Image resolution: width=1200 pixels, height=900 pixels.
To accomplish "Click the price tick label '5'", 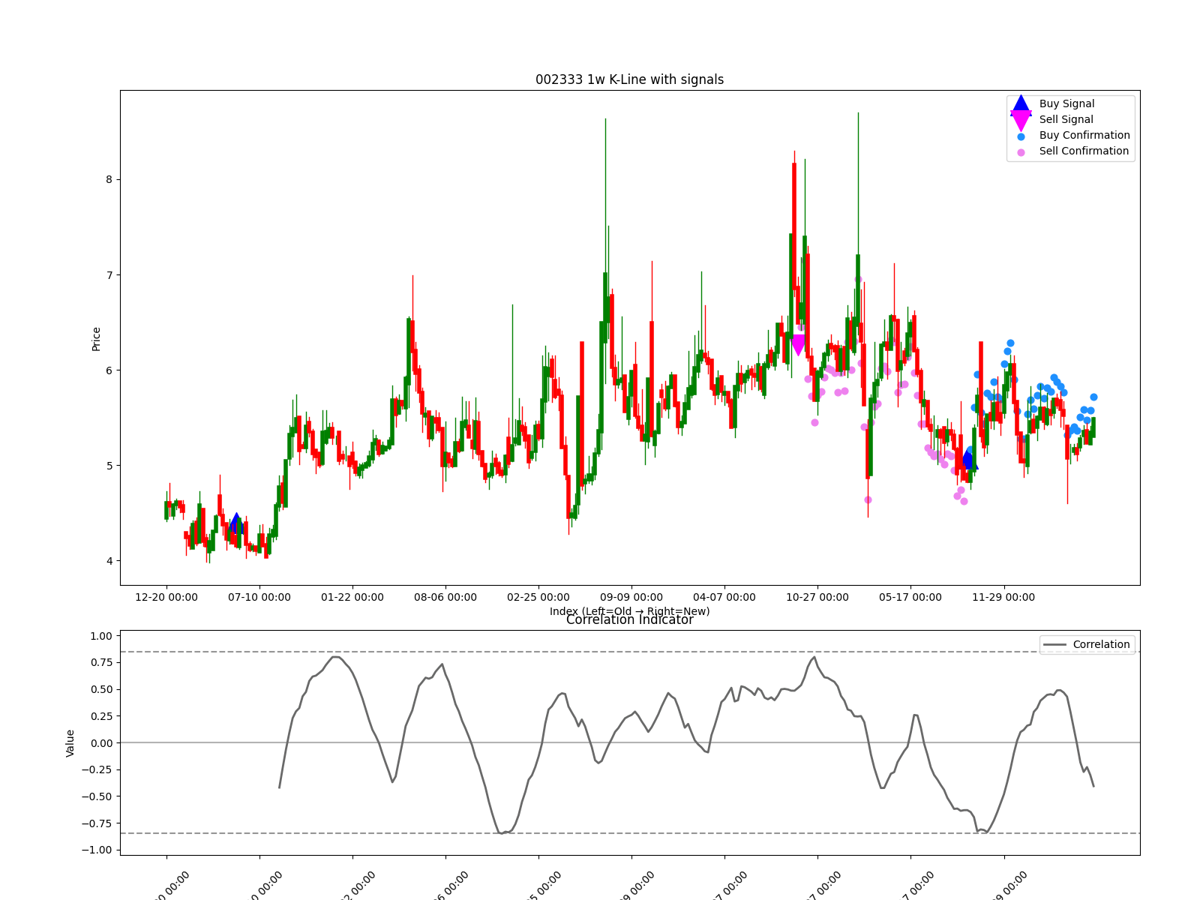I will pos(109,466).
